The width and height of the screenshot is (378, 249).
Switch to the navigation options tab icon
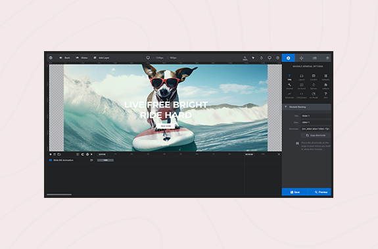point(301,58)
